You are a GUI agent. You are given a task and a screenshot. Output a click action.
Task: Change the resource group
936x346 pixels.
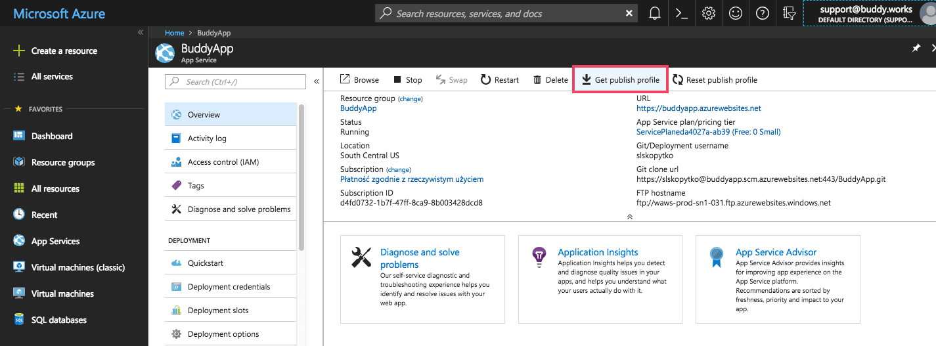pyautogui.click(x=411, y=98)
